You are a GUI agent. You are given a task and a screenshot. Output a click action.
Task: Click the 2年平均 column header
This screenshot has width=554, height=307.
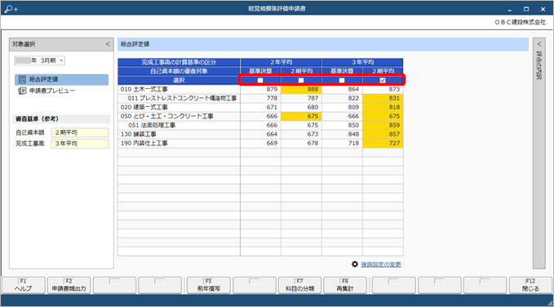click(x=281, y=62)
